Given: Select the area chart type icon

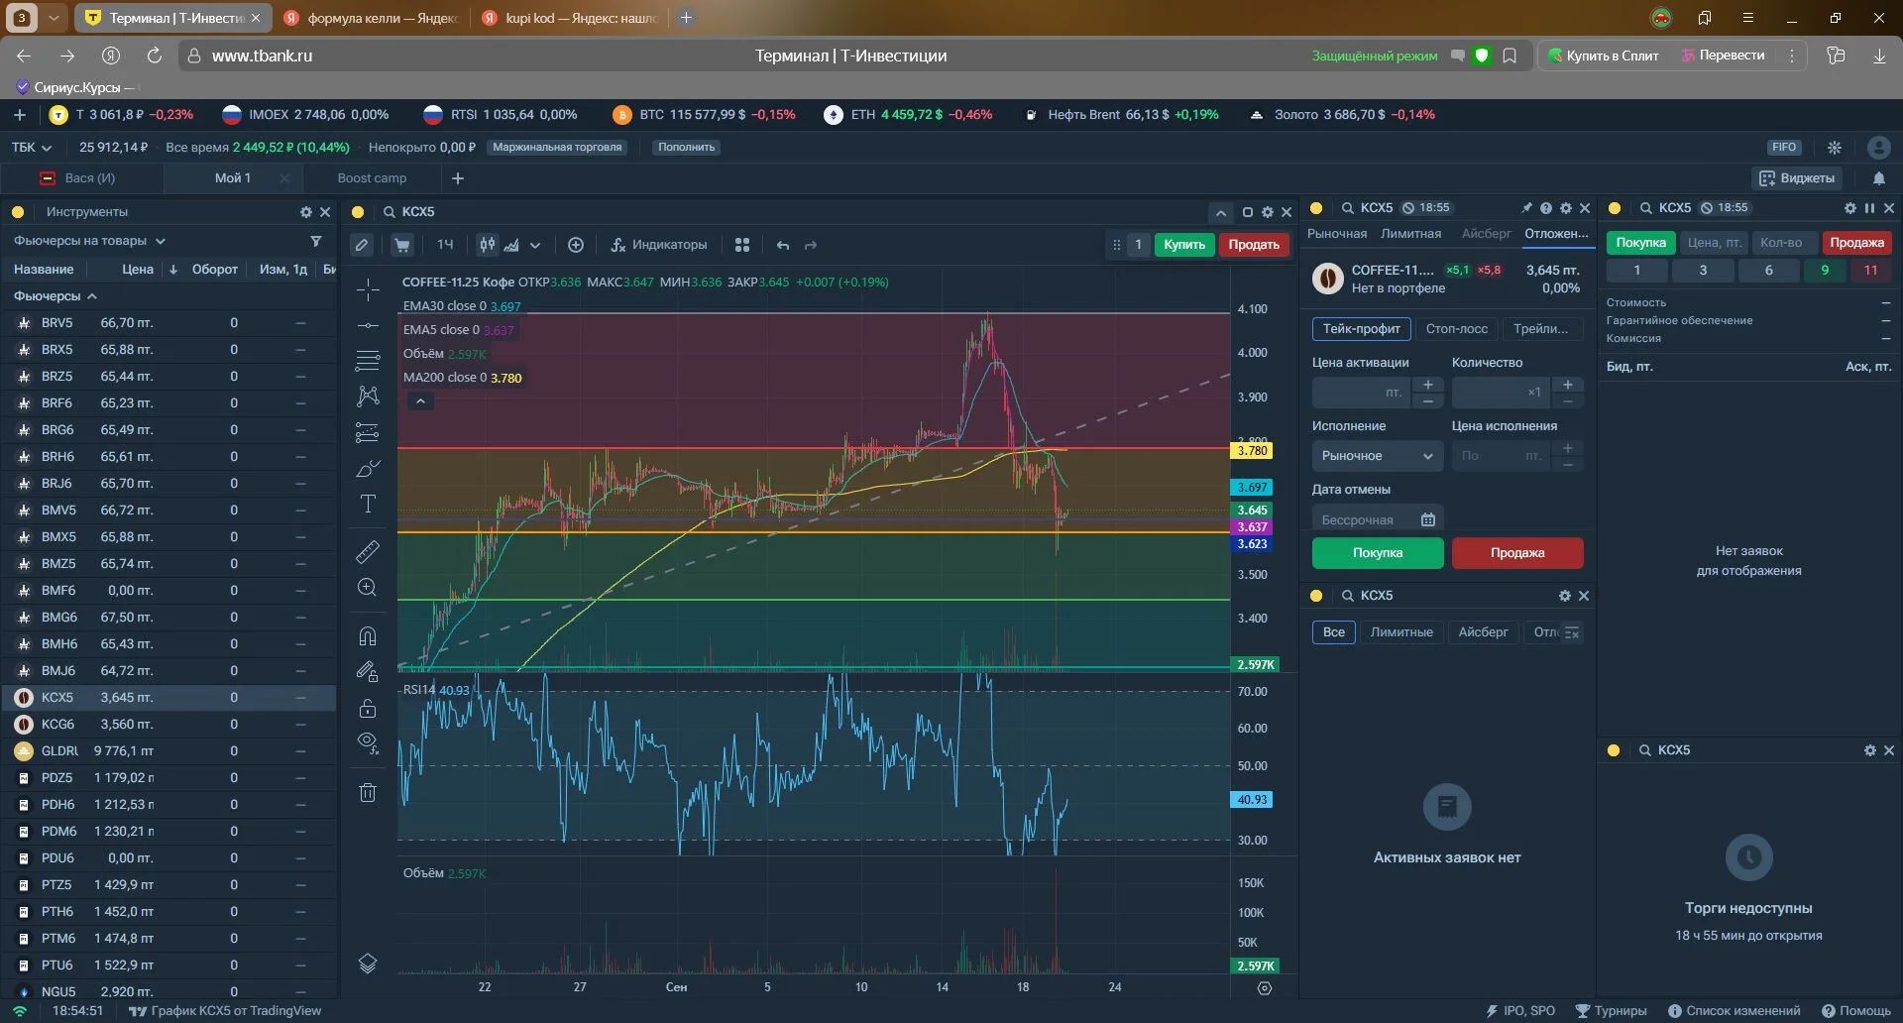Looking at the screenshot, I should [512, 245].
